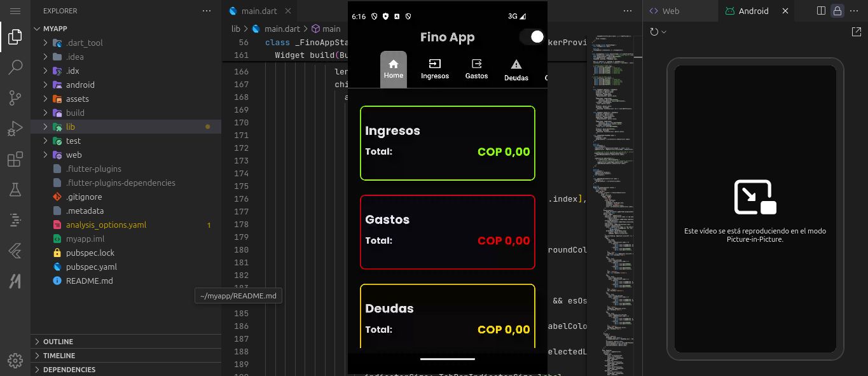This screenshot has width=868, height=376.
Task: Split the editor with the split icon
Action: [x=820, y=11]
